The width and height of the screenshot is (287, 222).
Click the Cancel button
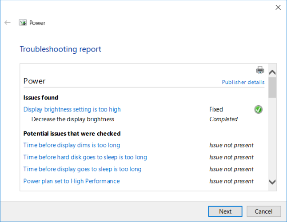(263, 211)
